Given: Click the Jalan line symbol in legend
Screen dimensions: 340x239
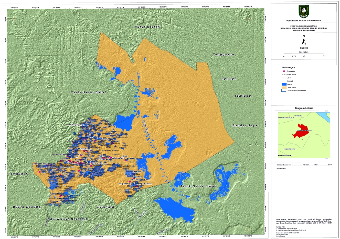Looking at the screenshot, I should point(283,78).
